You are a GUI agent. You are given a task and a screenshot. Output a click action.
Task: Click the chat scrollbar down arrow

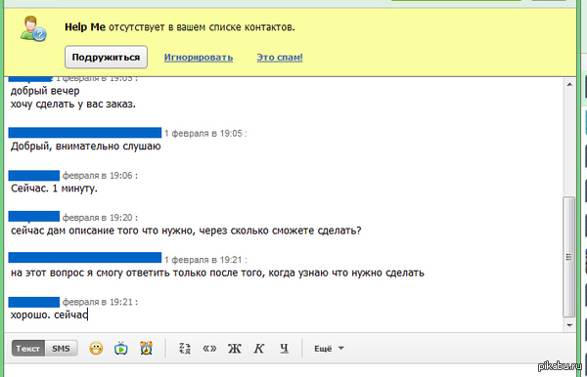[569, 325]
